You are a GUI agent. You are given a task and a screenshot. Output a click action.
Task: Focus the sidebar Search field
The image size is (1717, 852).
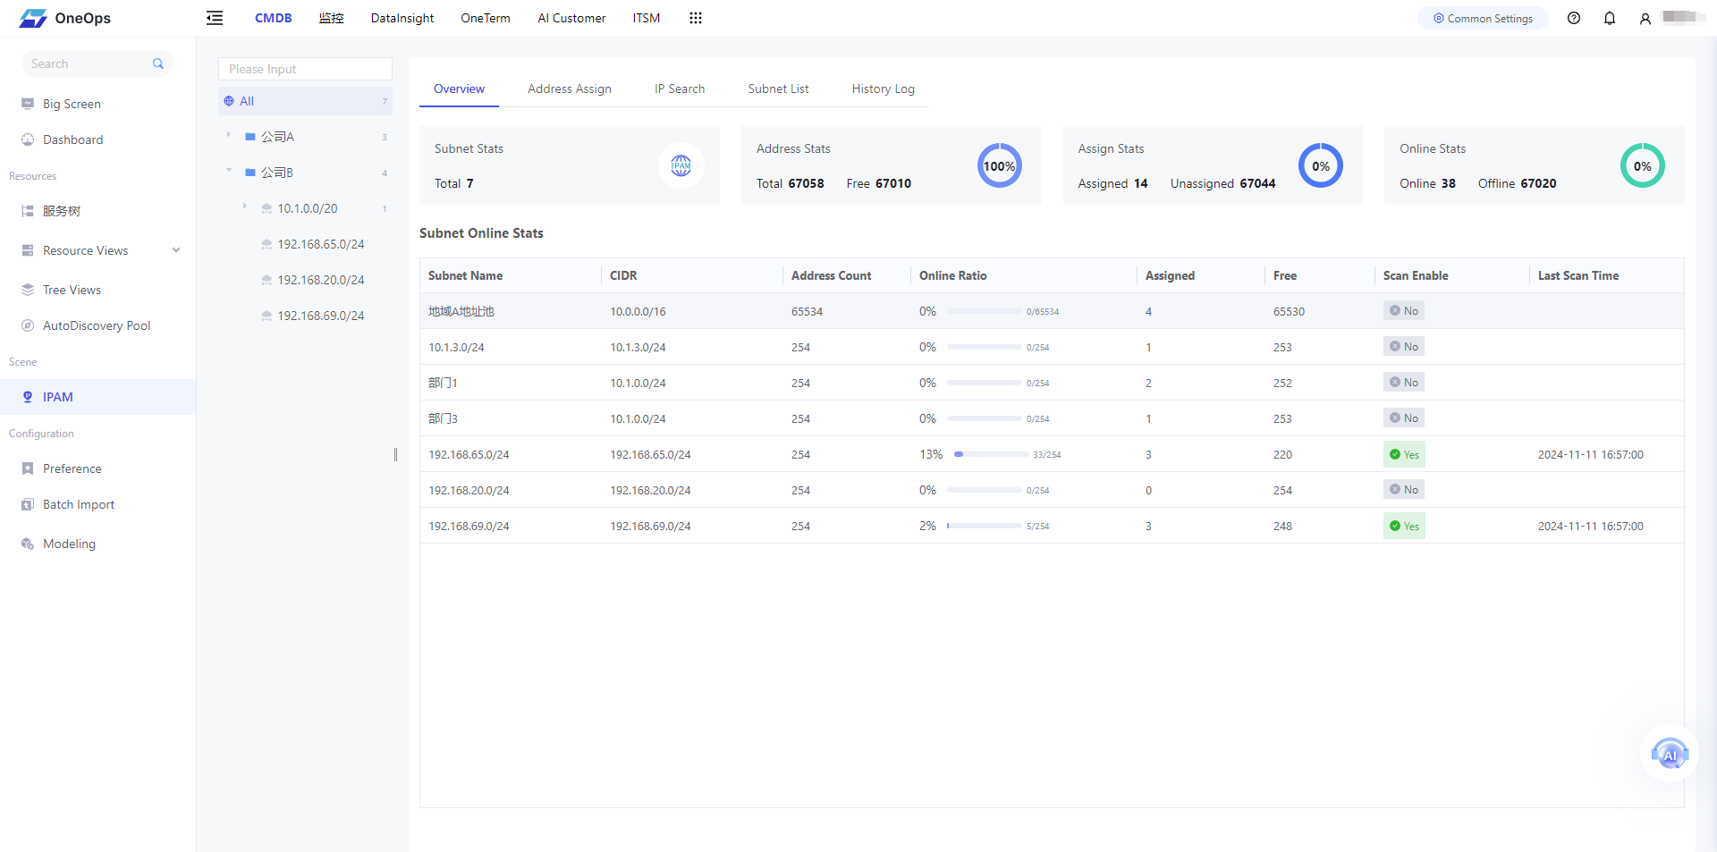97,63
